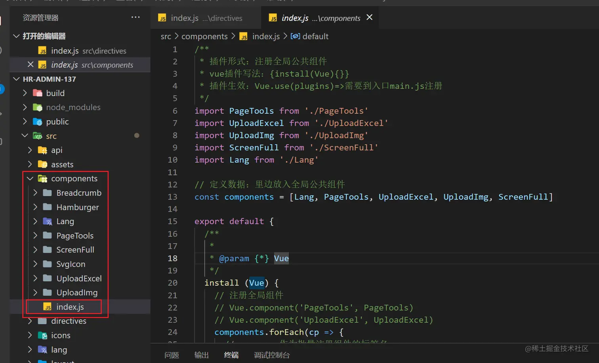599x363 pixels.
Task: Collapse the components folder chevron
Action: click(30, 179)
